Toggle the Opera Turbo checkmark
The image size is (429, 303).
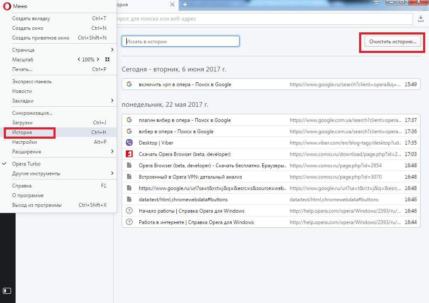point(4,163)
